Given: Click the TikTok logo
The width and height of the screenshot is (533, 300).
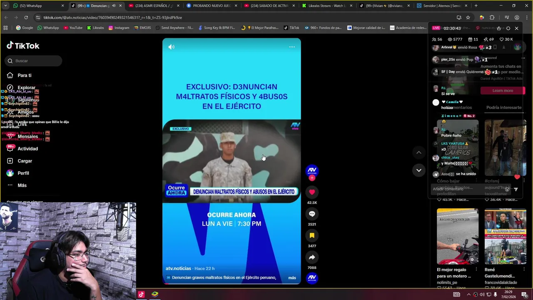Looking at the screenshot, I should [x=23, y=46].
